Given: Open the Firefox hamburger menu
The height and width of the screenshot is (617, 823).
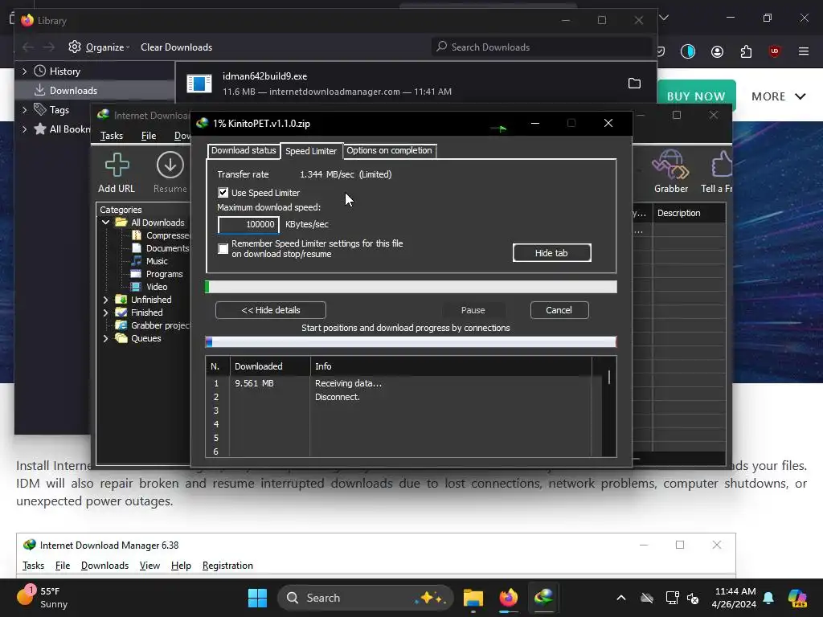Looking at the screenshot, I should pos(803,51).
